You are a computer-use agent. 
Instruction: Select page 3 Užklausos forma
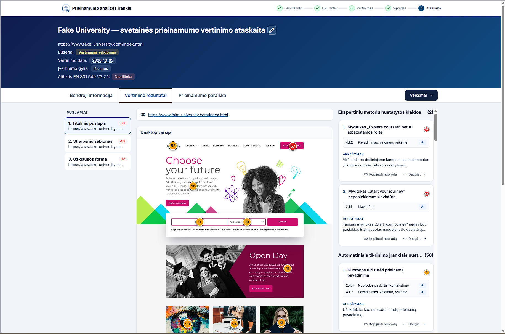click(x=98, y=162)
